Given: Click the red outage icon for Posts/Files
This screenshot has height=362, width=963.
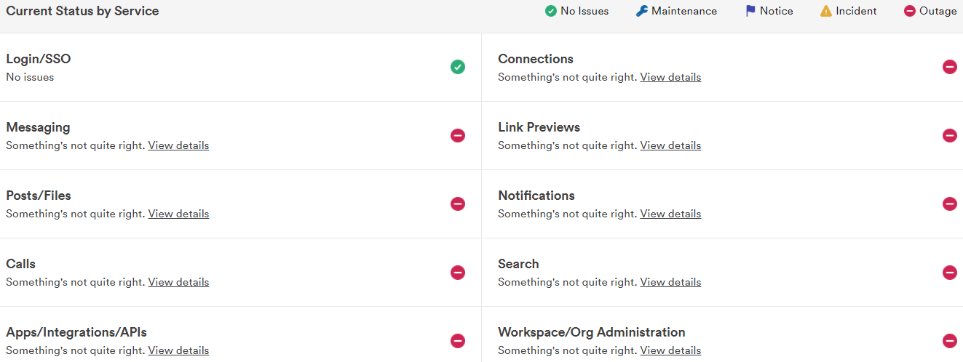Looking at the screenshot, I should [457, 204].
